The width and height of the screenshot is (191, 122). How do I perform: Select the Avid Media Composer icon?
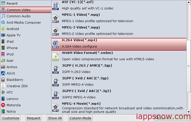coord(3,23)
